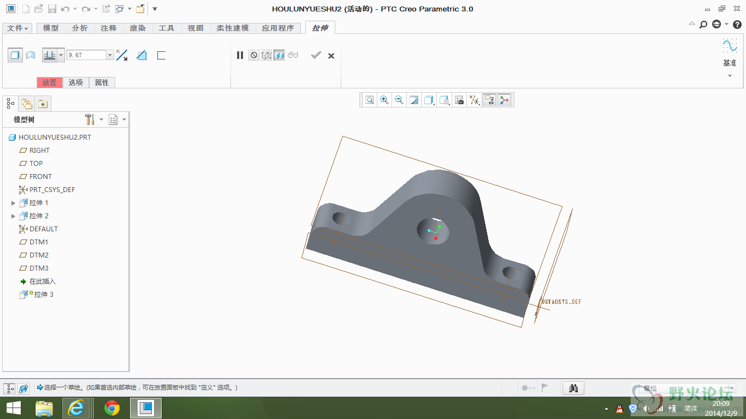
Task: Click the close window folder icon
Action: tap(140, 9)
